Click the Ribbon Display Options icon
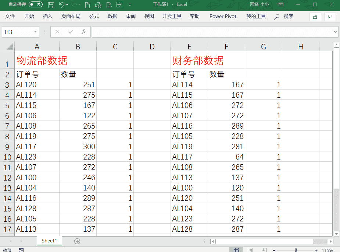The image size is (340, 252). click(281, 4)
